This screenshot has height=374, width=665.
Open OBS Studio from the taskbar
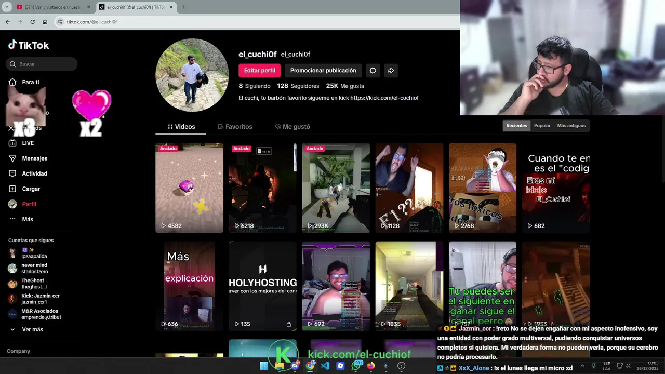[401, 366]
